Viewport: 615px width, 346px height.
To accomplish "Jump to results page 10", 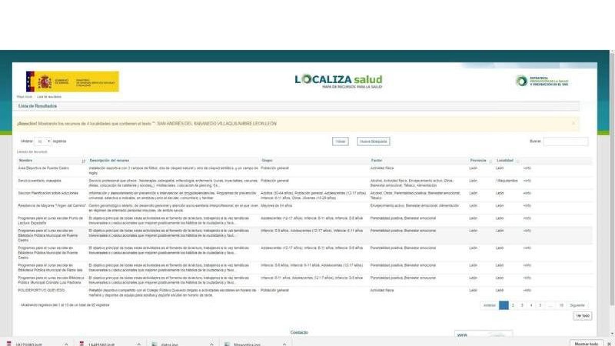I will [561, 305].
